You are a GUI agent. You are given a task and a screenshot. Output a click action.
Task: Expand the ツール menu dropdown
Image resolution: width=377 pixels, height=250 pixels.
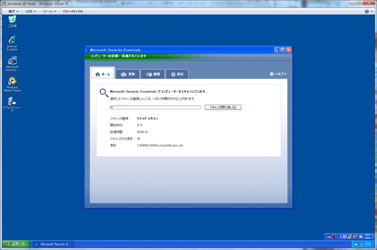coord(49,11)
